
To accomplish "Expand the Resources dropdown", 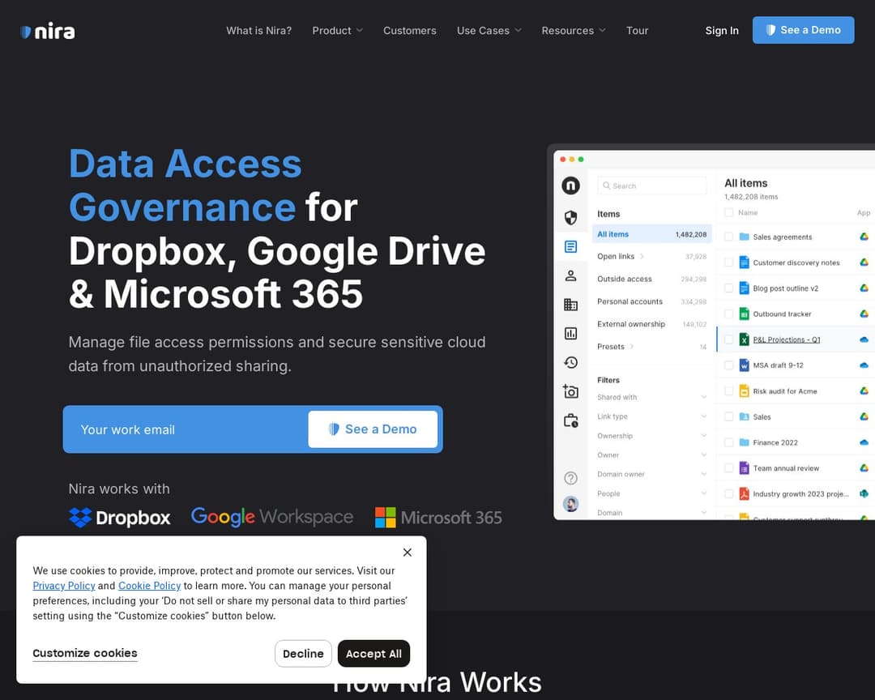I will (573, 31).
